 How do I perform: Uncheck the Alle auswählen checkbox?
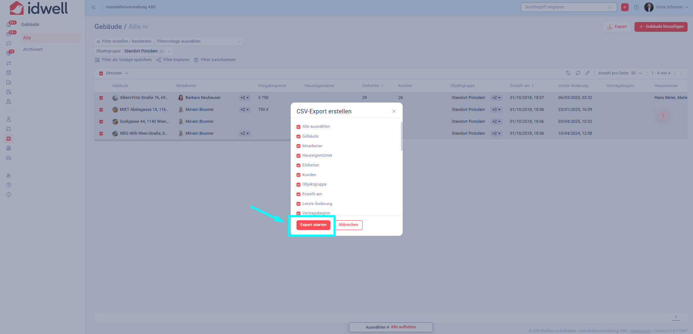298,127
